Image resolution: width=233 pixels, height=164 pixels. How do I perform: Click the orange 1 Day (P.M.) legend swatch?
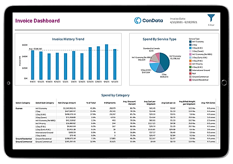[190, 61]
